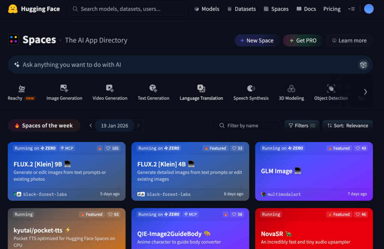Click the Filter by name field
Viewport: 384px width, 249px height.
coord(248,126)
